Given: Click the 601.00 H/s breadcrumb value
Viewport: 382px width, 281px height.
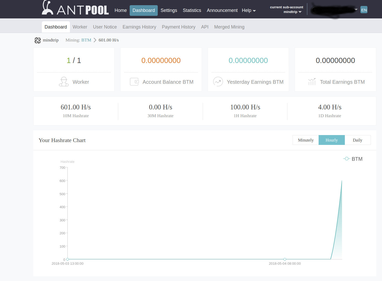Looking at the screenshot, I should pos(109,40).
